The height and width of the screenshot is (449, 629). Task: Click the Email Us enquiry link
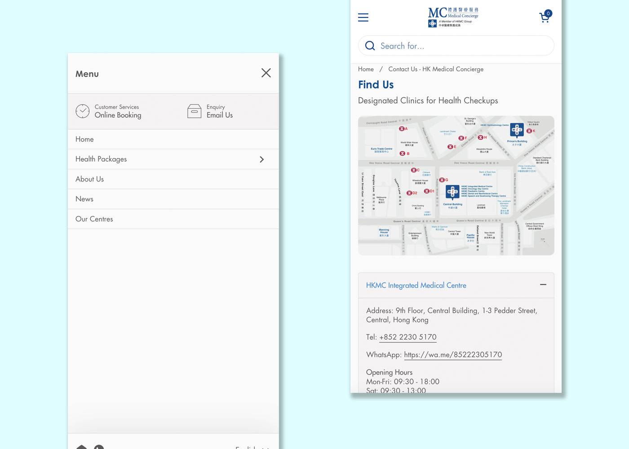219,115
